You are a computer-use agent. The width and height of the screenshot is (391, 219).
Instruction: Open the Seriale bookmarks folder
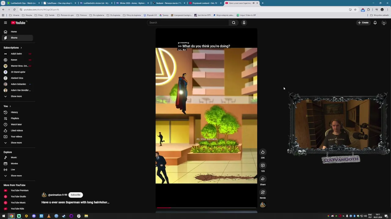coord(50,15)
